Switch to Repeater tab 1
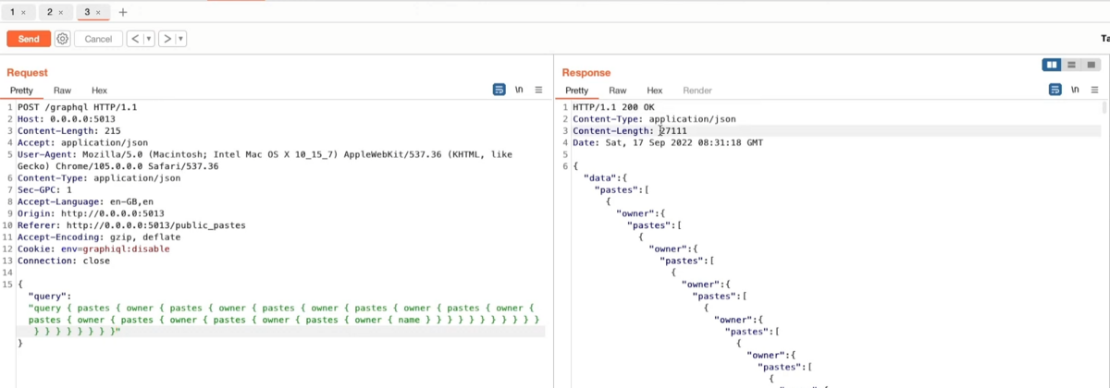 pyautogui.click(x=13, y=12)
